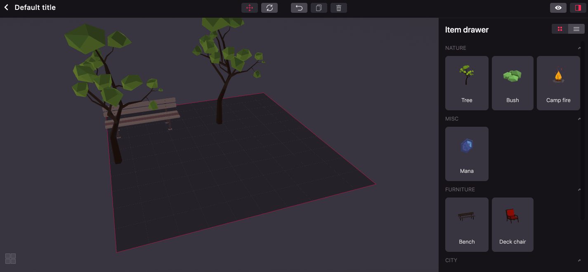
Task: Toggle preview mode with eye icon
Action: coord(558,8)
